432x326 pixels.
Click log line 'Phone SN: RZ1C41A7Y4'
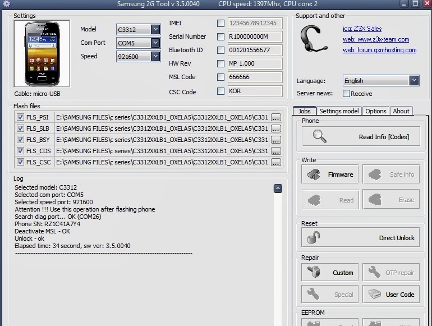47,224
